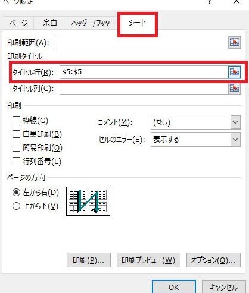
Task: Enable 行列番号 checkbox
Action: click(x=16, y=162)
